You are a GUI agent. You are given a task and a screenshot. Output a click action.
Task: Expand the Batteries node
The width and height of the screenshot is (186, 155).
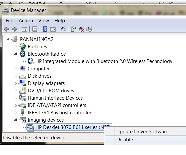[x=16, y=47]
